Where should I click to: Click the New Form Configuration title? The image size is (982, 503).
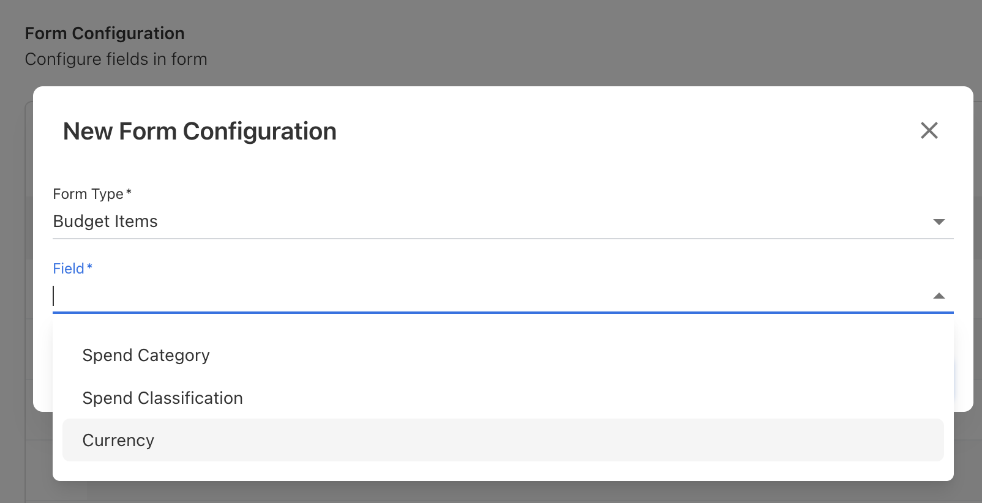[x=200, y=132]
